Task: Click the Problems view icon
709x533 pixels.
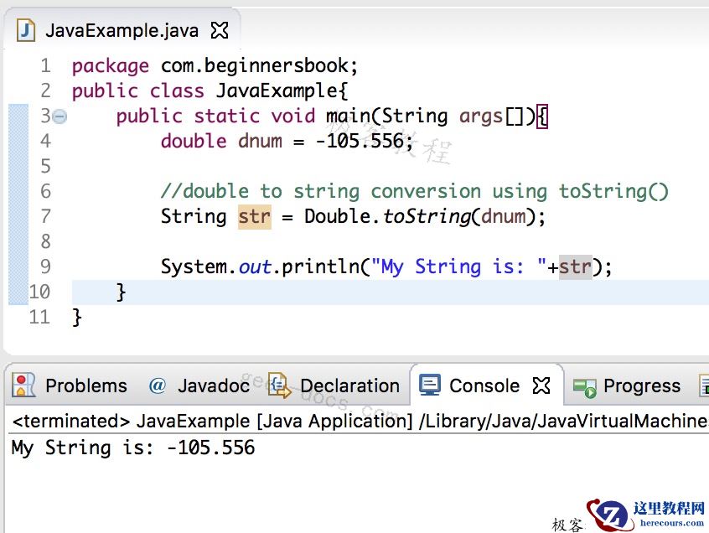Action: coord(23,386)
